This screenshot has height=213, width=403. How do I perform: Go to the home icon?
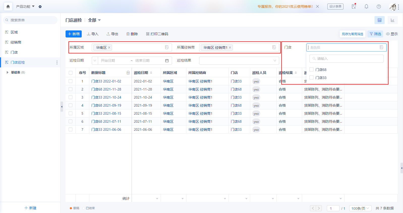pos(8,7)
